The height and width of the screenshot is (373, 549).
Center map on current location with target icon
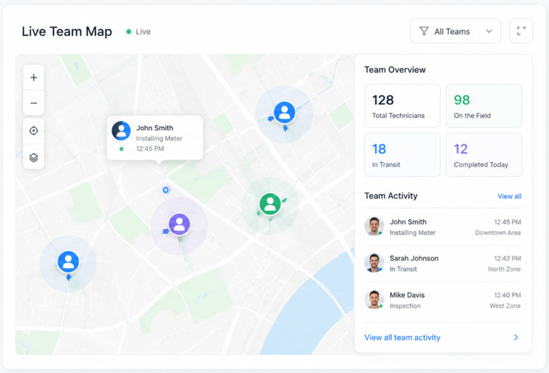34,131
